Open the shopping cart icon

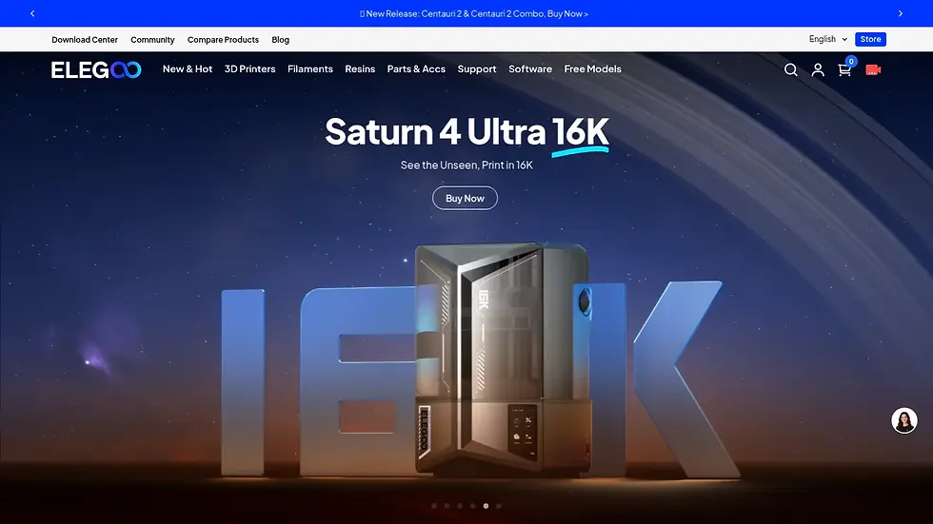tap(844, 70)
